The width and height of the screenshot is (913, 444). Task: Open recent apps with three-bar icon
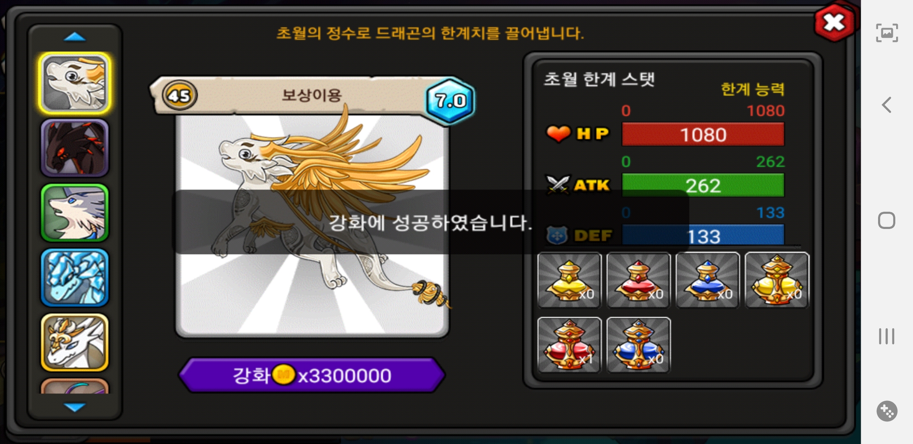(887, 336)
